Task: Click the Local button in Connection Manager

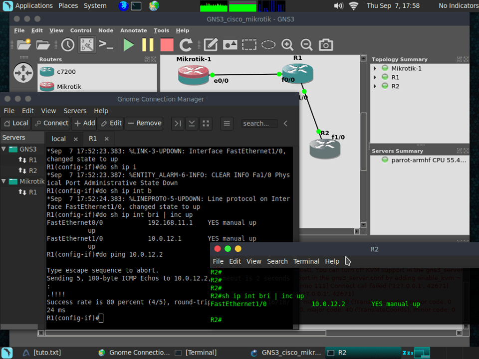Action: pyautogui.click(x=16, y=123)
